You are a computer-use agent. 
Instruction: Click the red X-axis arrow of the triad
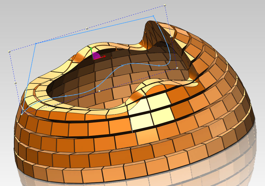click(x=104, y=57)
